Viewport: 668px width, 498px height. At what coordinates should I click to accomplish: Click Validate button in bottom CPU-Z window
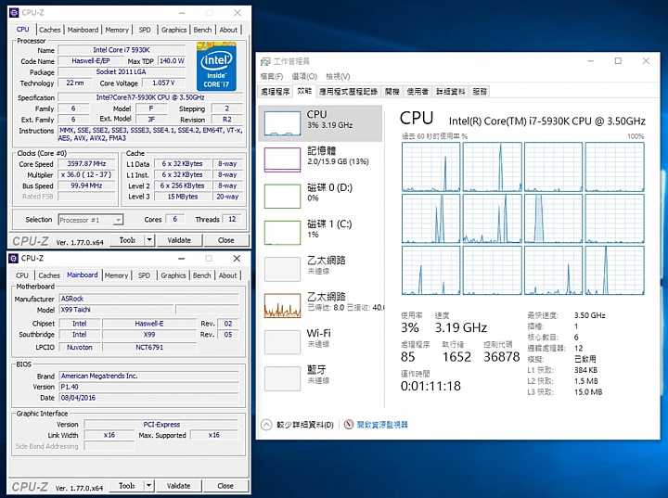[x=178, y=486]
